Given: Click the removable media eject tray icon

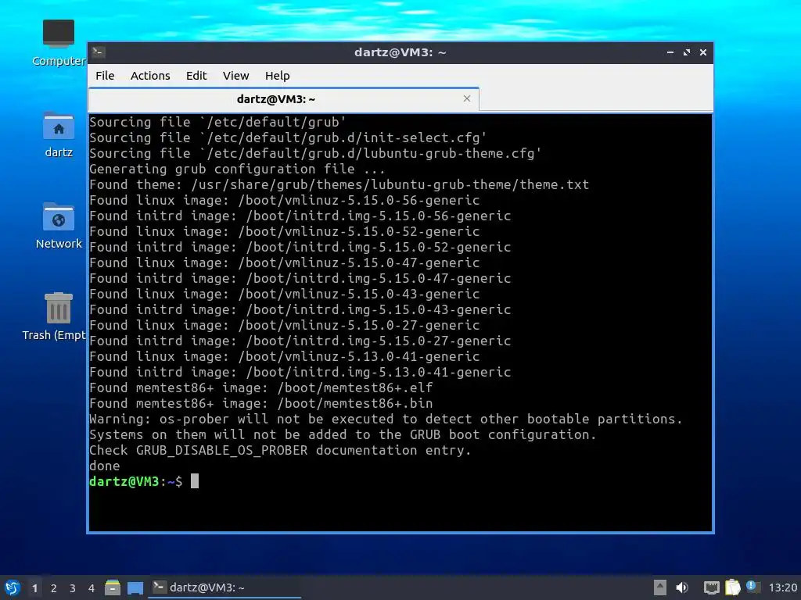Looking at the screenshot, I should 660,587.
